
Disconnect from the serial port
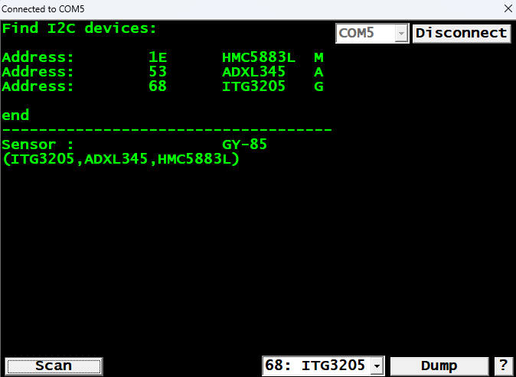[462, 33]
